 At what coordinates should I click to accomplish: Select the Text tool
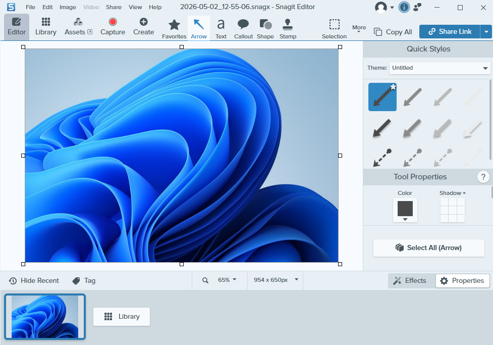click(x=221, y=29)
